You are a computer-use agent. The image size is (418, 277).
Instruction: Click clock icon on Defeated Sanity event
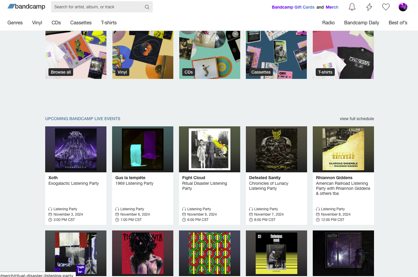[x=251, y=220]
